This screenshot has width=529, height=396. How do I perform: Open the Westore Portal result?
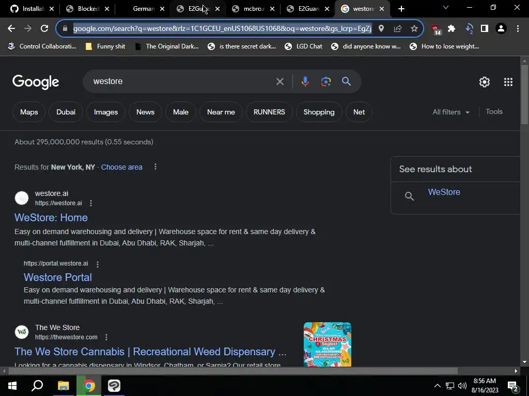pyautogui.click(x=58, y=277)
